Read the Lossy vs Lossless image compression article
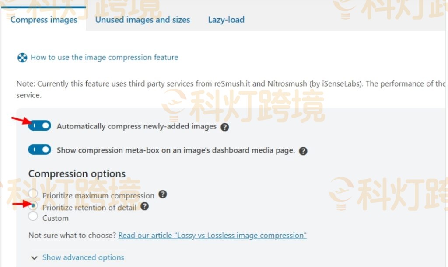Image resolution: width=448 pixels, height=267 pixels. [212, 235]
